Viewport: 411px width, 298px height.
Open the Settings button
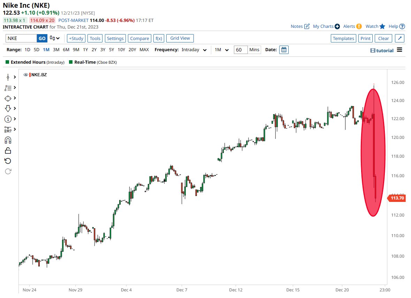pyautogui.click(x=115, y=38)
